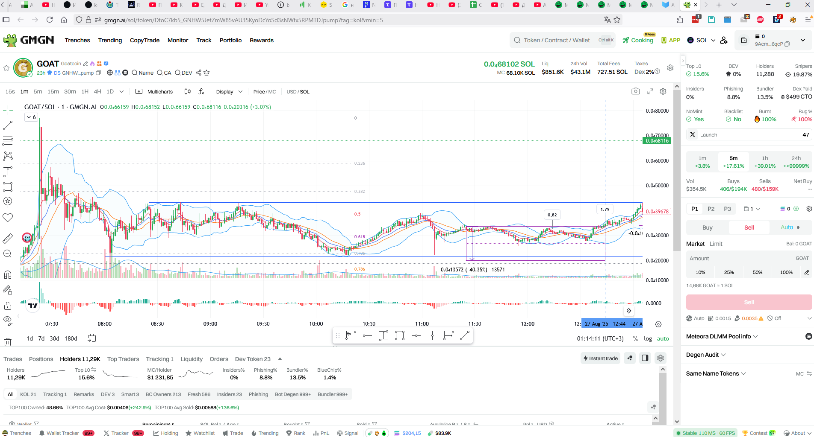The image size is (814, 437).
Task: Select the trend line drawing tool
Action: pyautogui.click(x=8, y=125)
